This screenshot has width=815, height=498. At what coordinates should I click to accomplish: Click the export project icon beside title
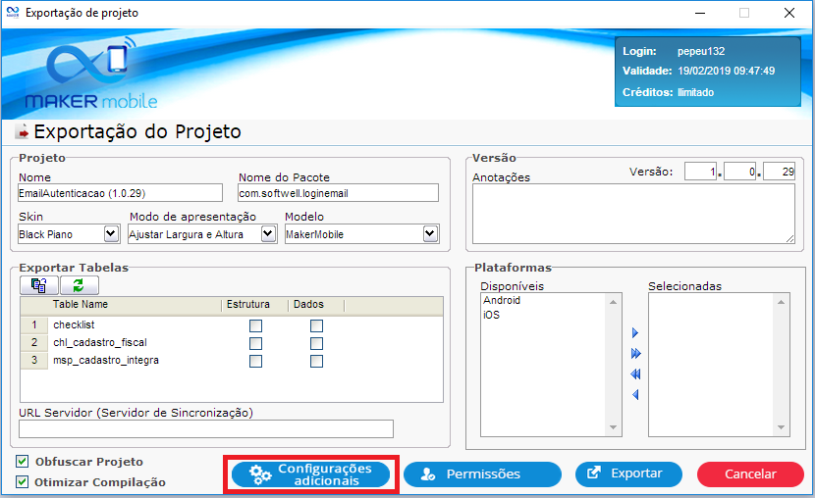pos(22,132)
